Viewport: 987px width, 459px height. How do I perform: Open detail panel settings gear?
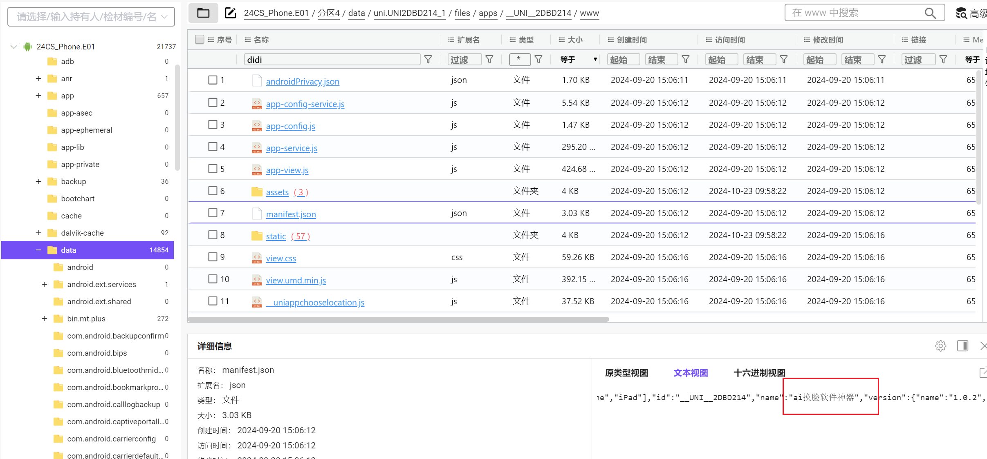click(x=940, y=346)
